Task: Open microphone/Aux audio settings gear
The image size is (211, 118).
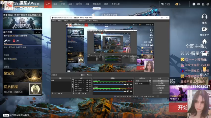Action: 131,84
